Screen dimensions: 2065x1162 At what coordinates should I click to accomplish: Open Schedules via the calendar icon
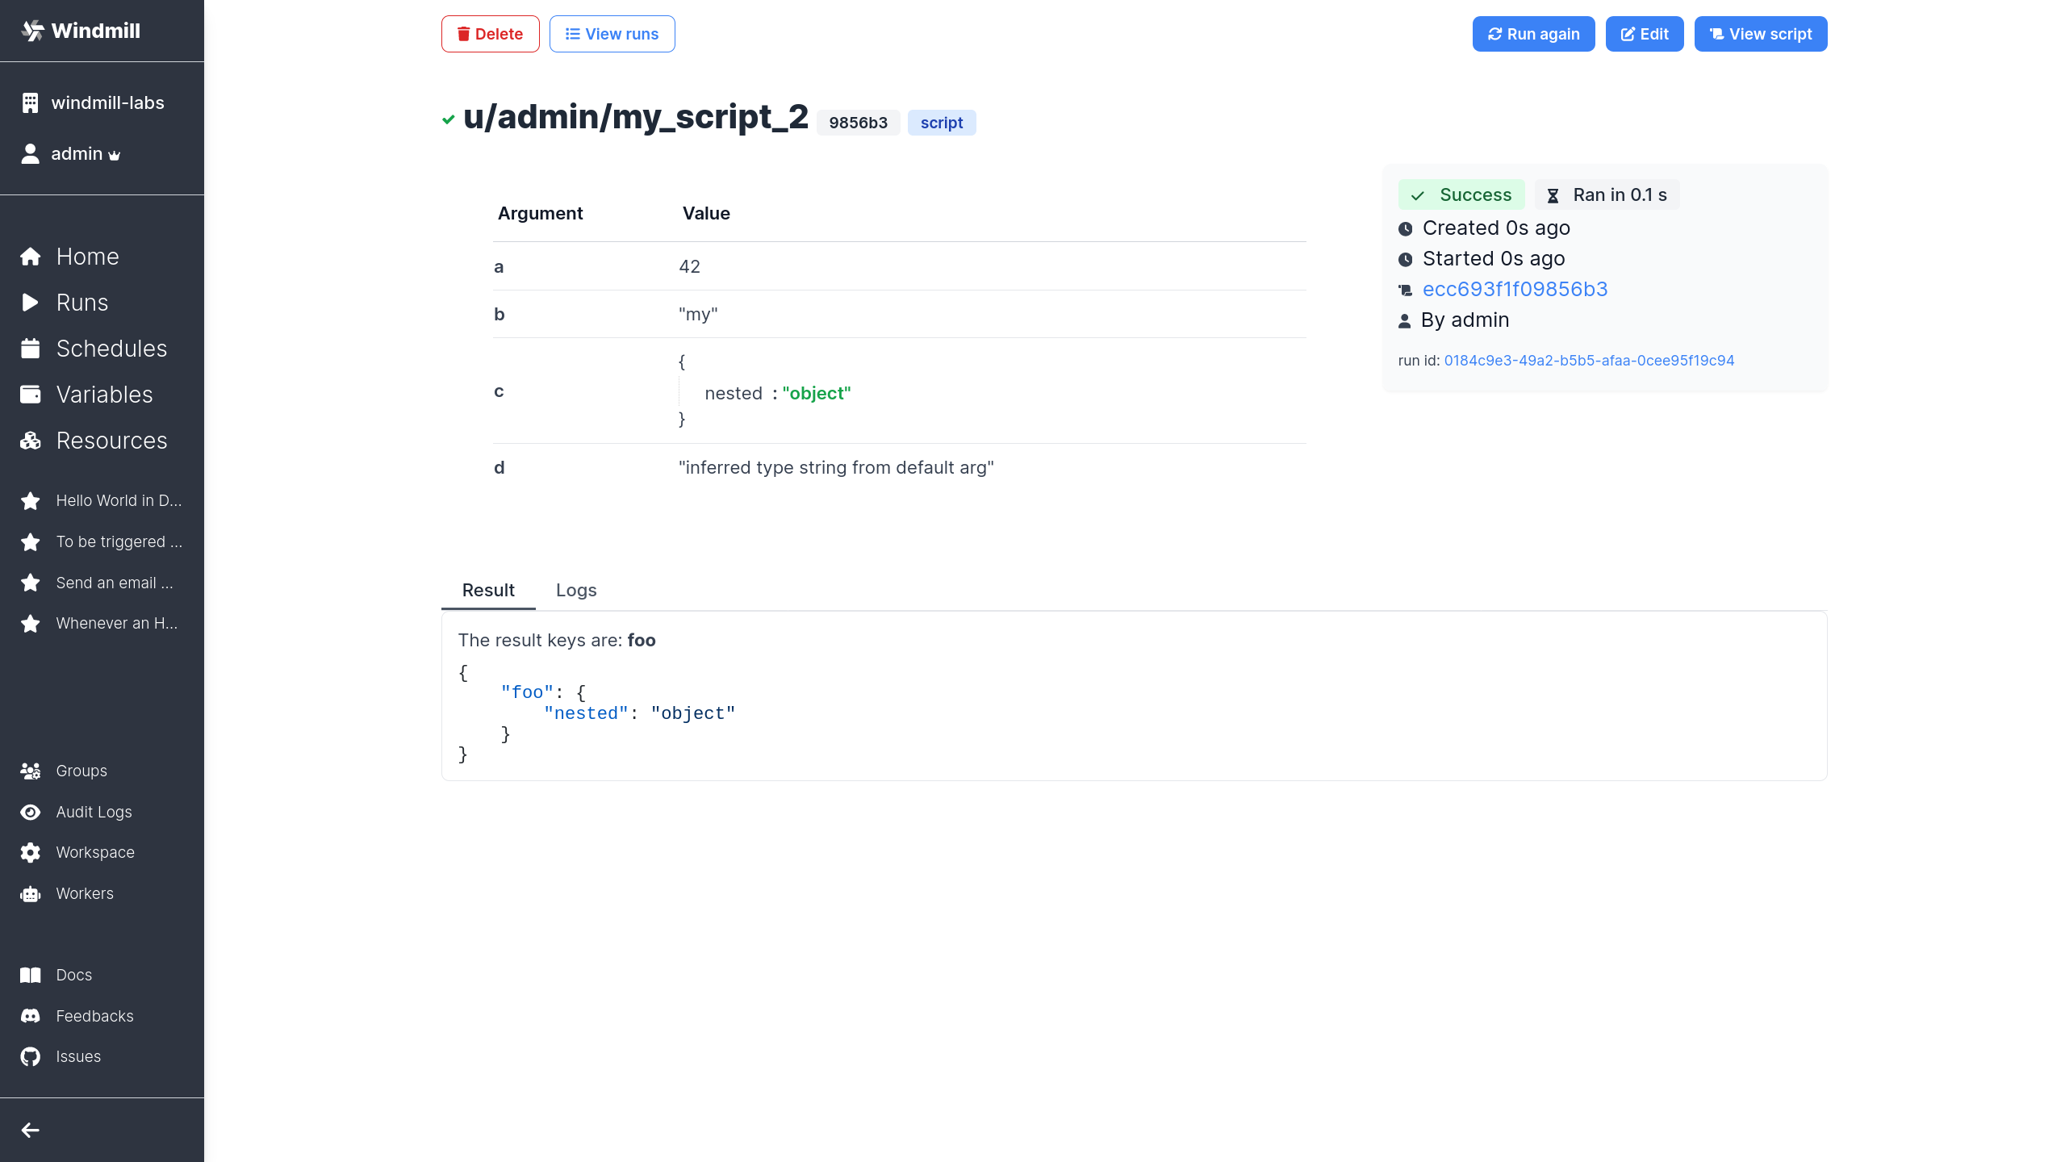31,349
